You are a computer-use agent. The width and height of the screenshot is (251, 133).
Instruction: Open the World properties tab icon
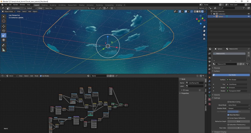[209, 73]
